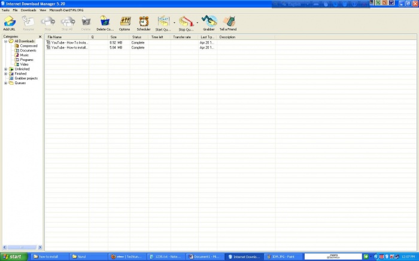Click Categories panel scrollbar left arrow
This screenshot has height=261, width=419.
[x=5, y=247]
